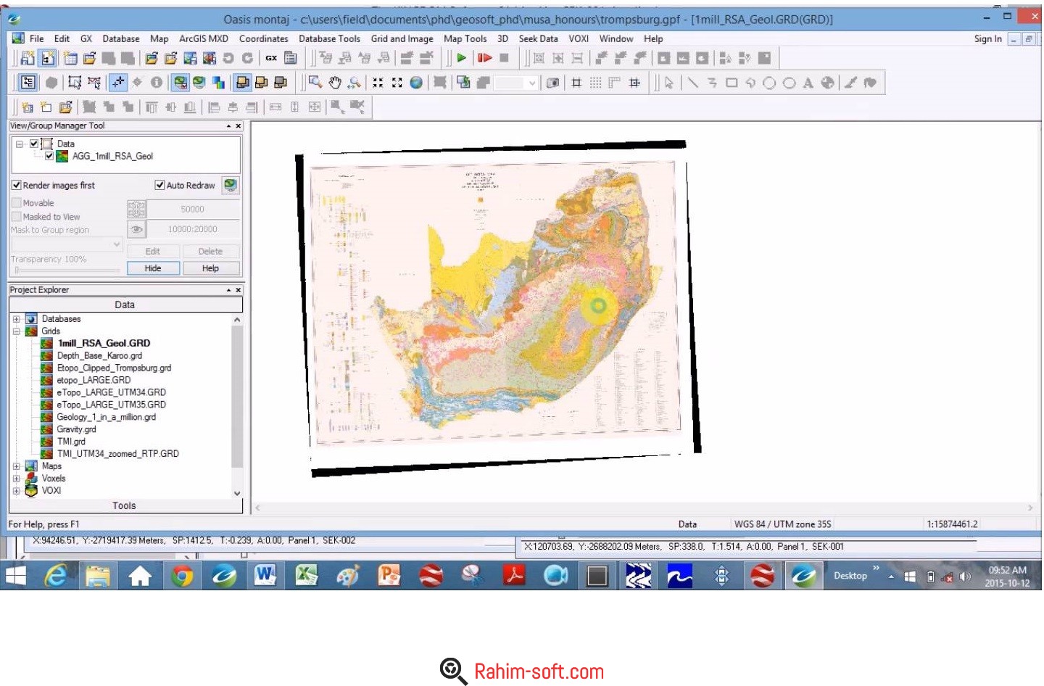Click the info circle toolbar icon

[x=156, y=83]
